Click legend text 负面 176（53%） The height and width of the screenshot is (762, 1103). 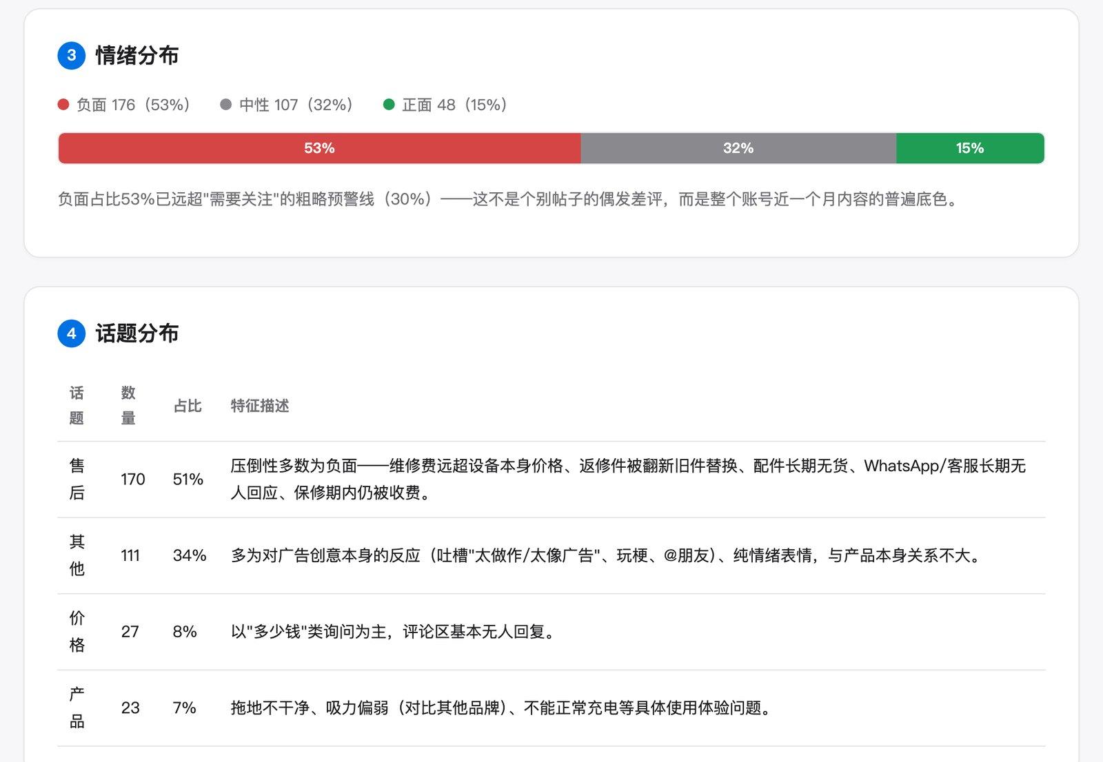coord(134,105)
